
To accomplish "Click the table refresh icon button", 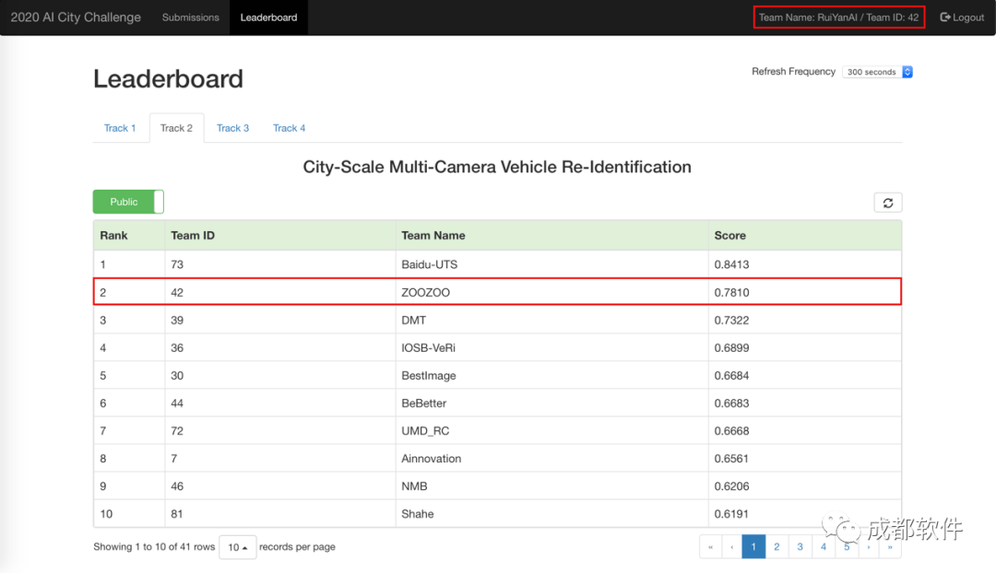I will 887,203.
